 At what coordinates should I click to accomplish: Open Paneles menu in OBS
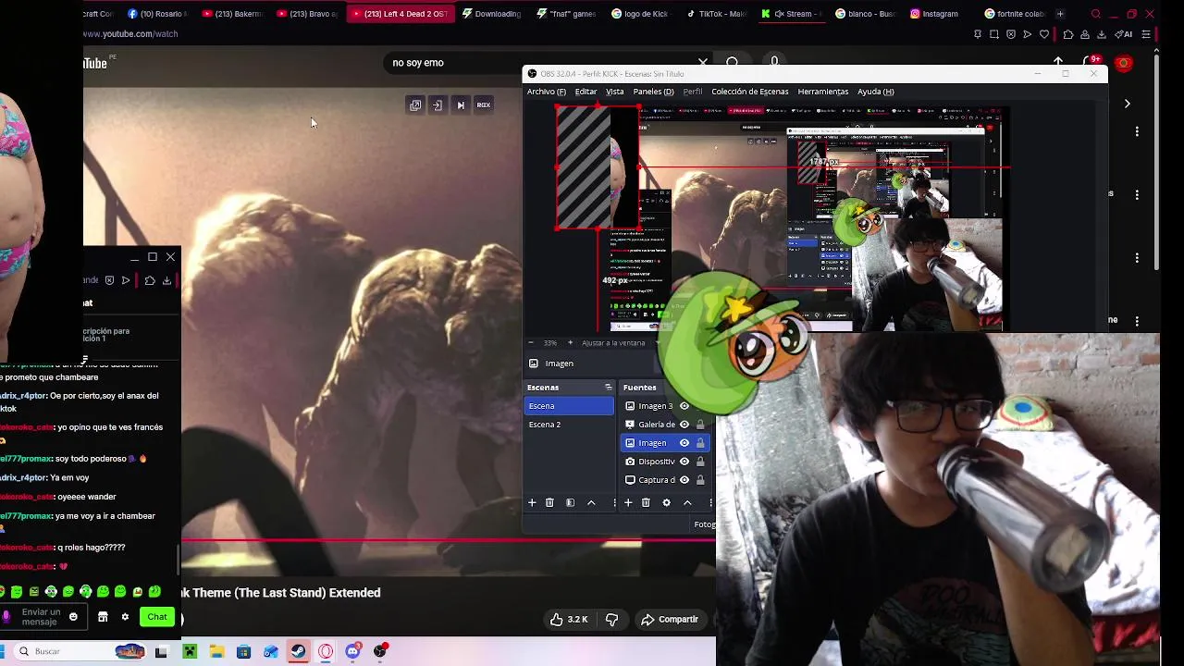tap(653, 92)
